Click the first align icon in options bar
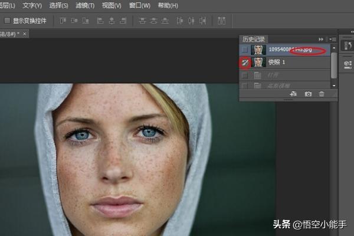354x236 pixels. pyautogui.click(x=62, y=21)
